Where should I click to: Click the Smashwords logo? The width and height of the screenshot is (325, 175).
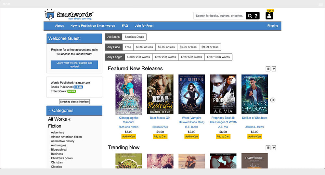click(69, 15)
